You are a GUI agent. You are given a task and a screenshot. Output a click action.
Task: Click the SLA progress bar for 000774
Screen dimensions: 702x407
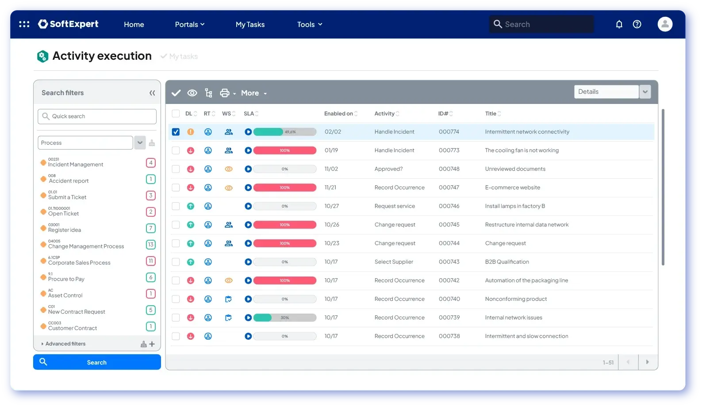tap(284, 132)
